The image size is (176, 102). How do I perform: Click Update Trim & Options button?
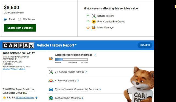pos(20,28)
